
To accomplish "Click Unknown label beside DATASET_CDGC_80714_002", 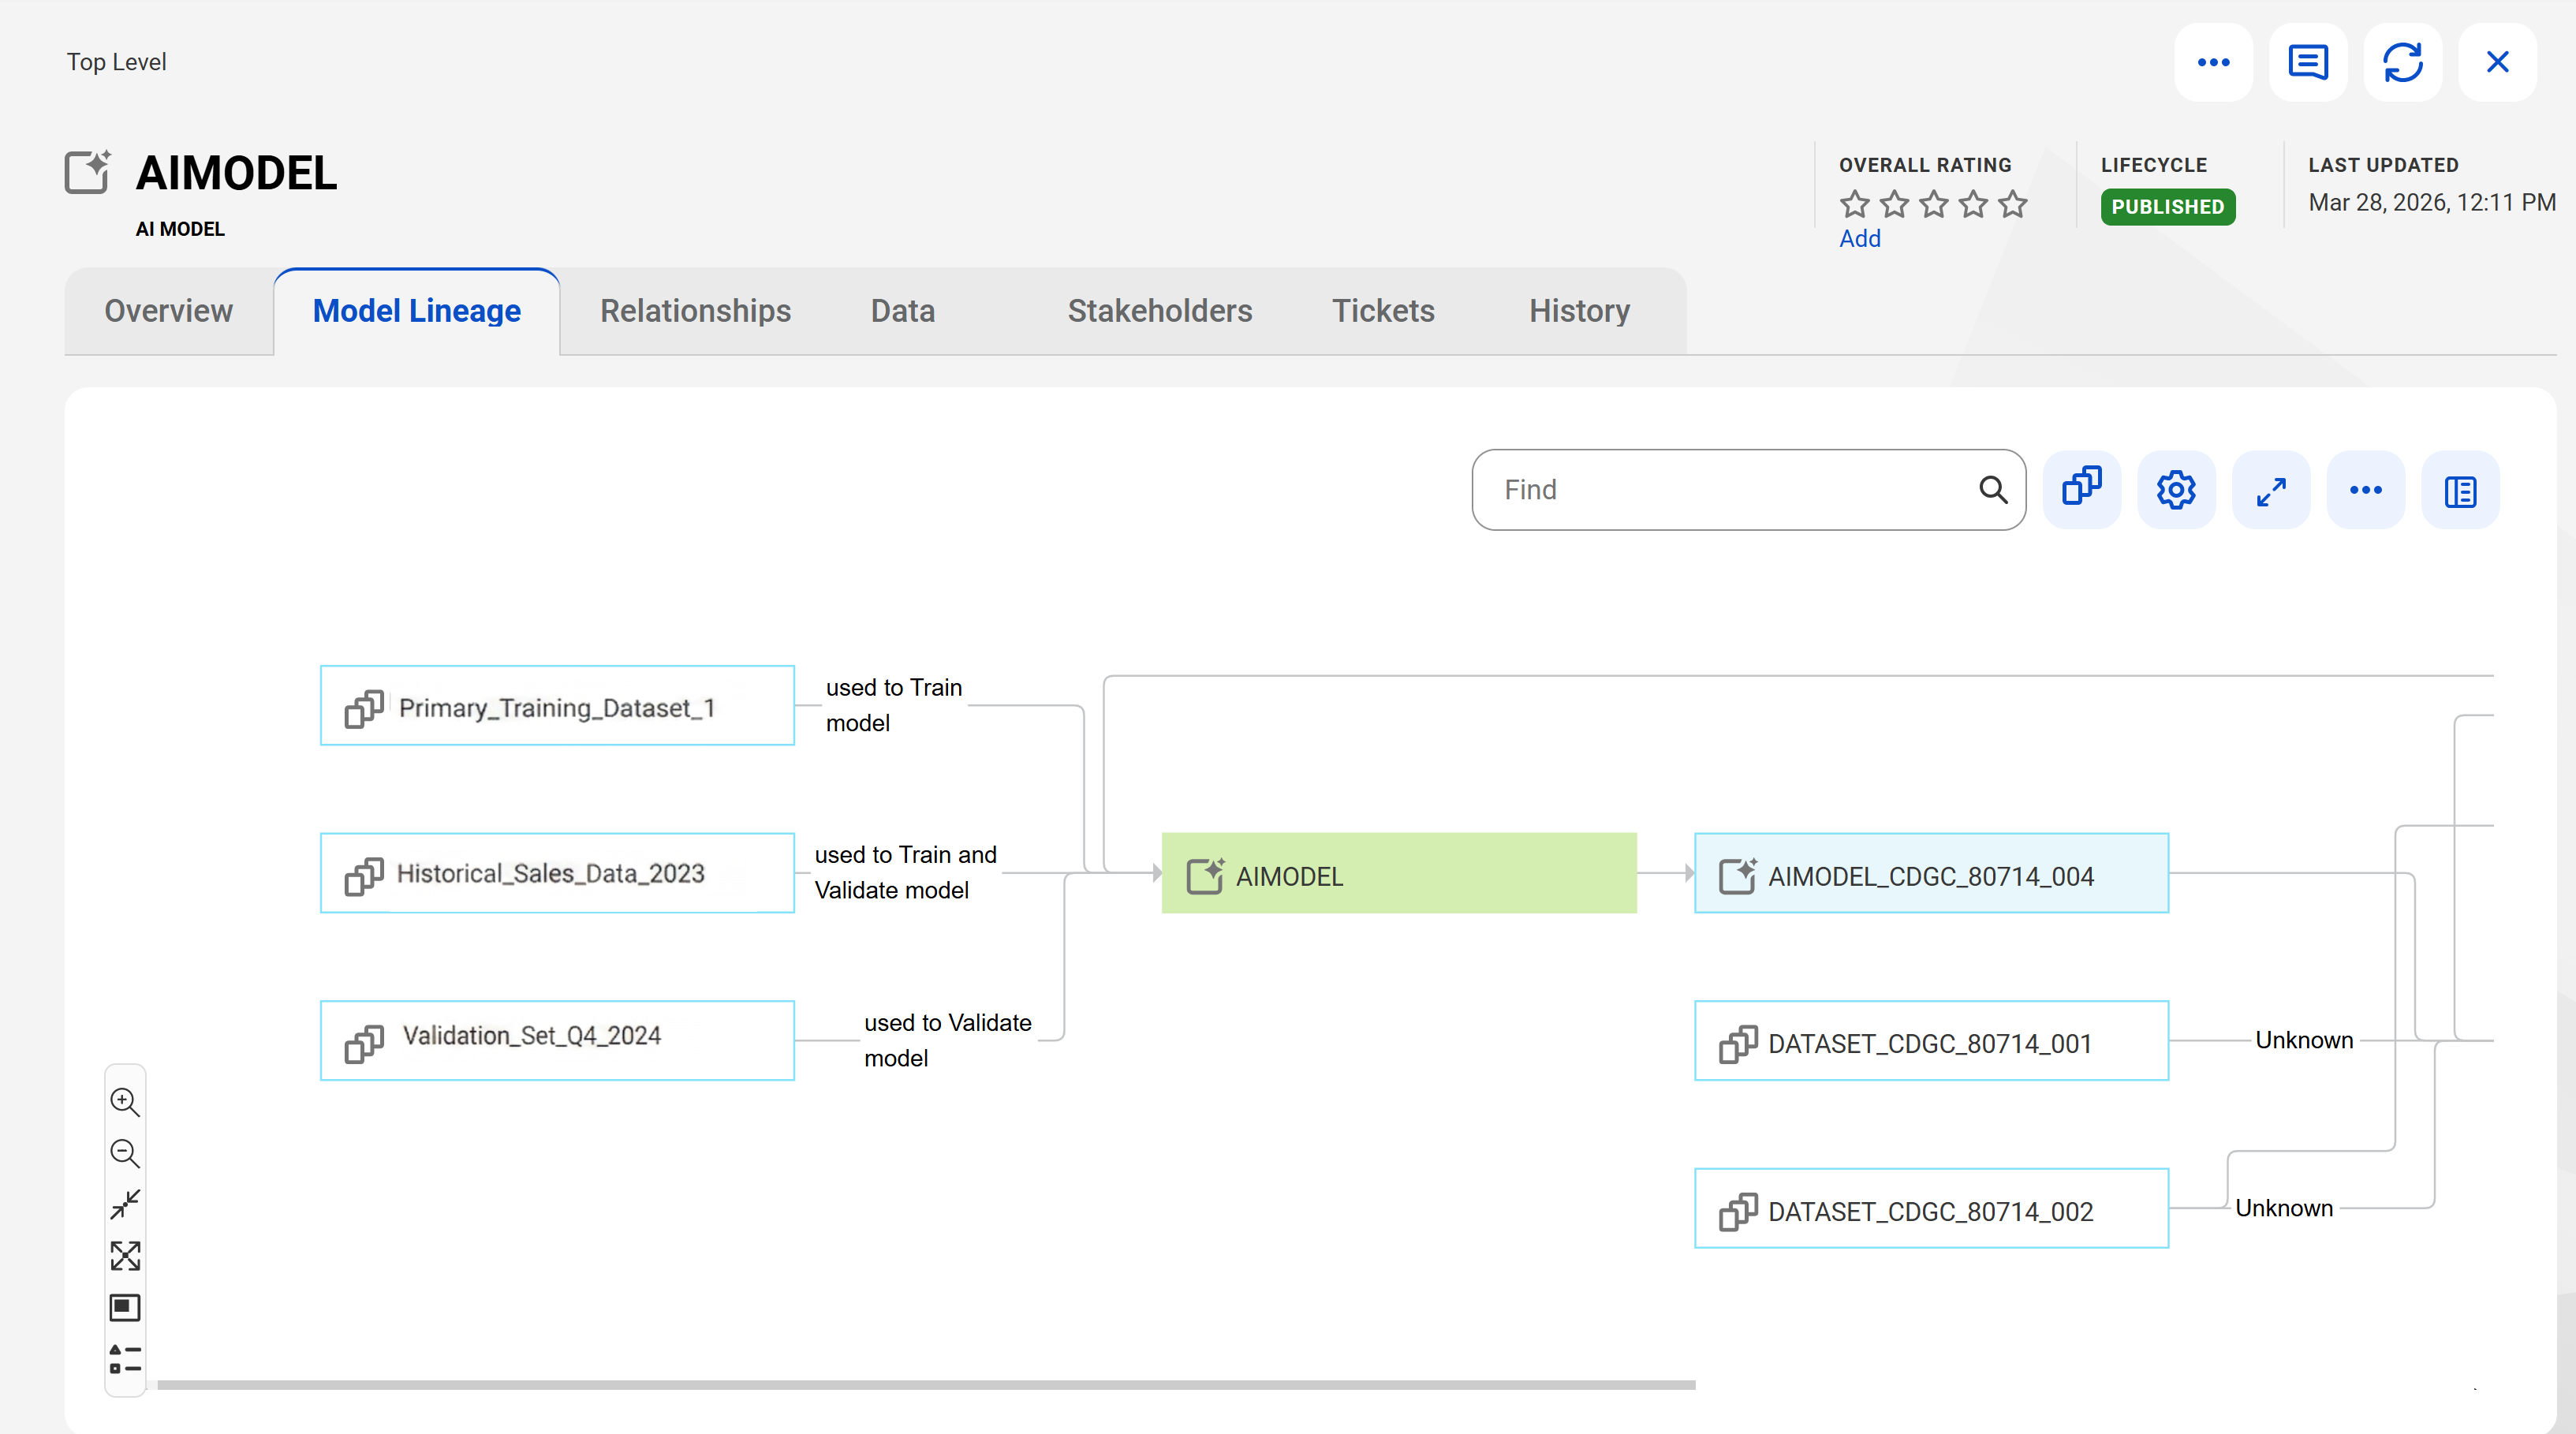I will [2283, 1208].
